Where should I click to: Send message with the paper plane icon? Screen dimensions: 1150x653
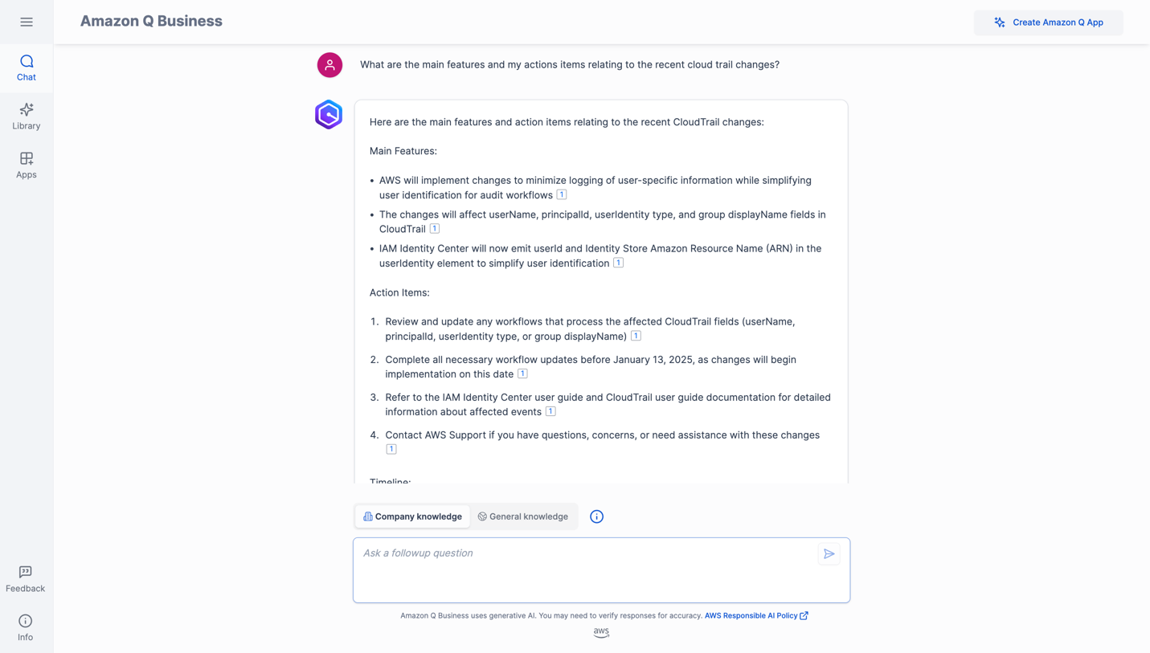click(829, 553)
